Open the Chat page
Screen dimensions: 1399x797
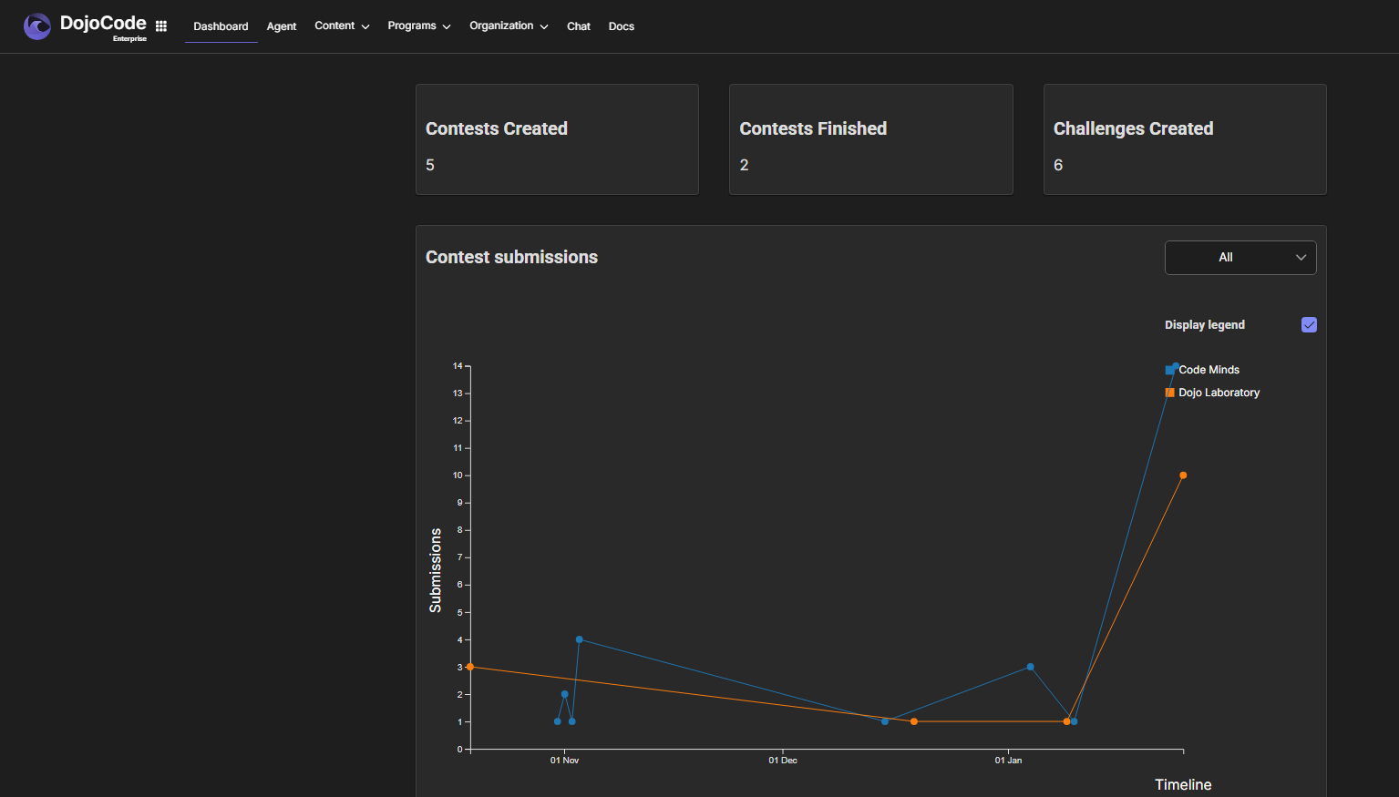[x=579, y=26]
